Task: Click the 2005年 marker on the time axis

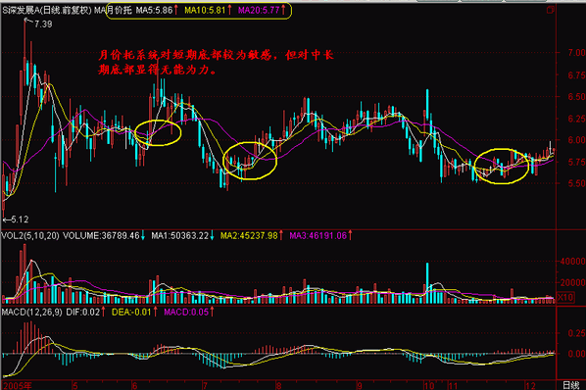Action: (18, 385)
